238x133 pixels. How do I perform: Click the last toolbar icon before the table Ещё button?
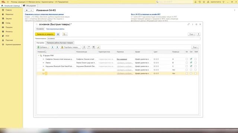click(98, 47)
